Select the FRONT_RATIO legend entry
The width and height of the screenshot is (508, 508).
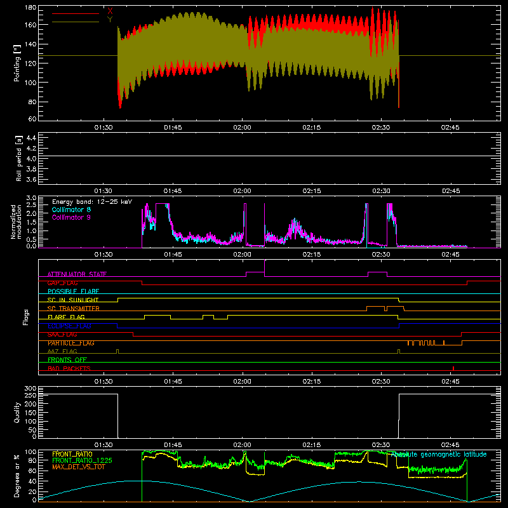[x=72, y=454]
